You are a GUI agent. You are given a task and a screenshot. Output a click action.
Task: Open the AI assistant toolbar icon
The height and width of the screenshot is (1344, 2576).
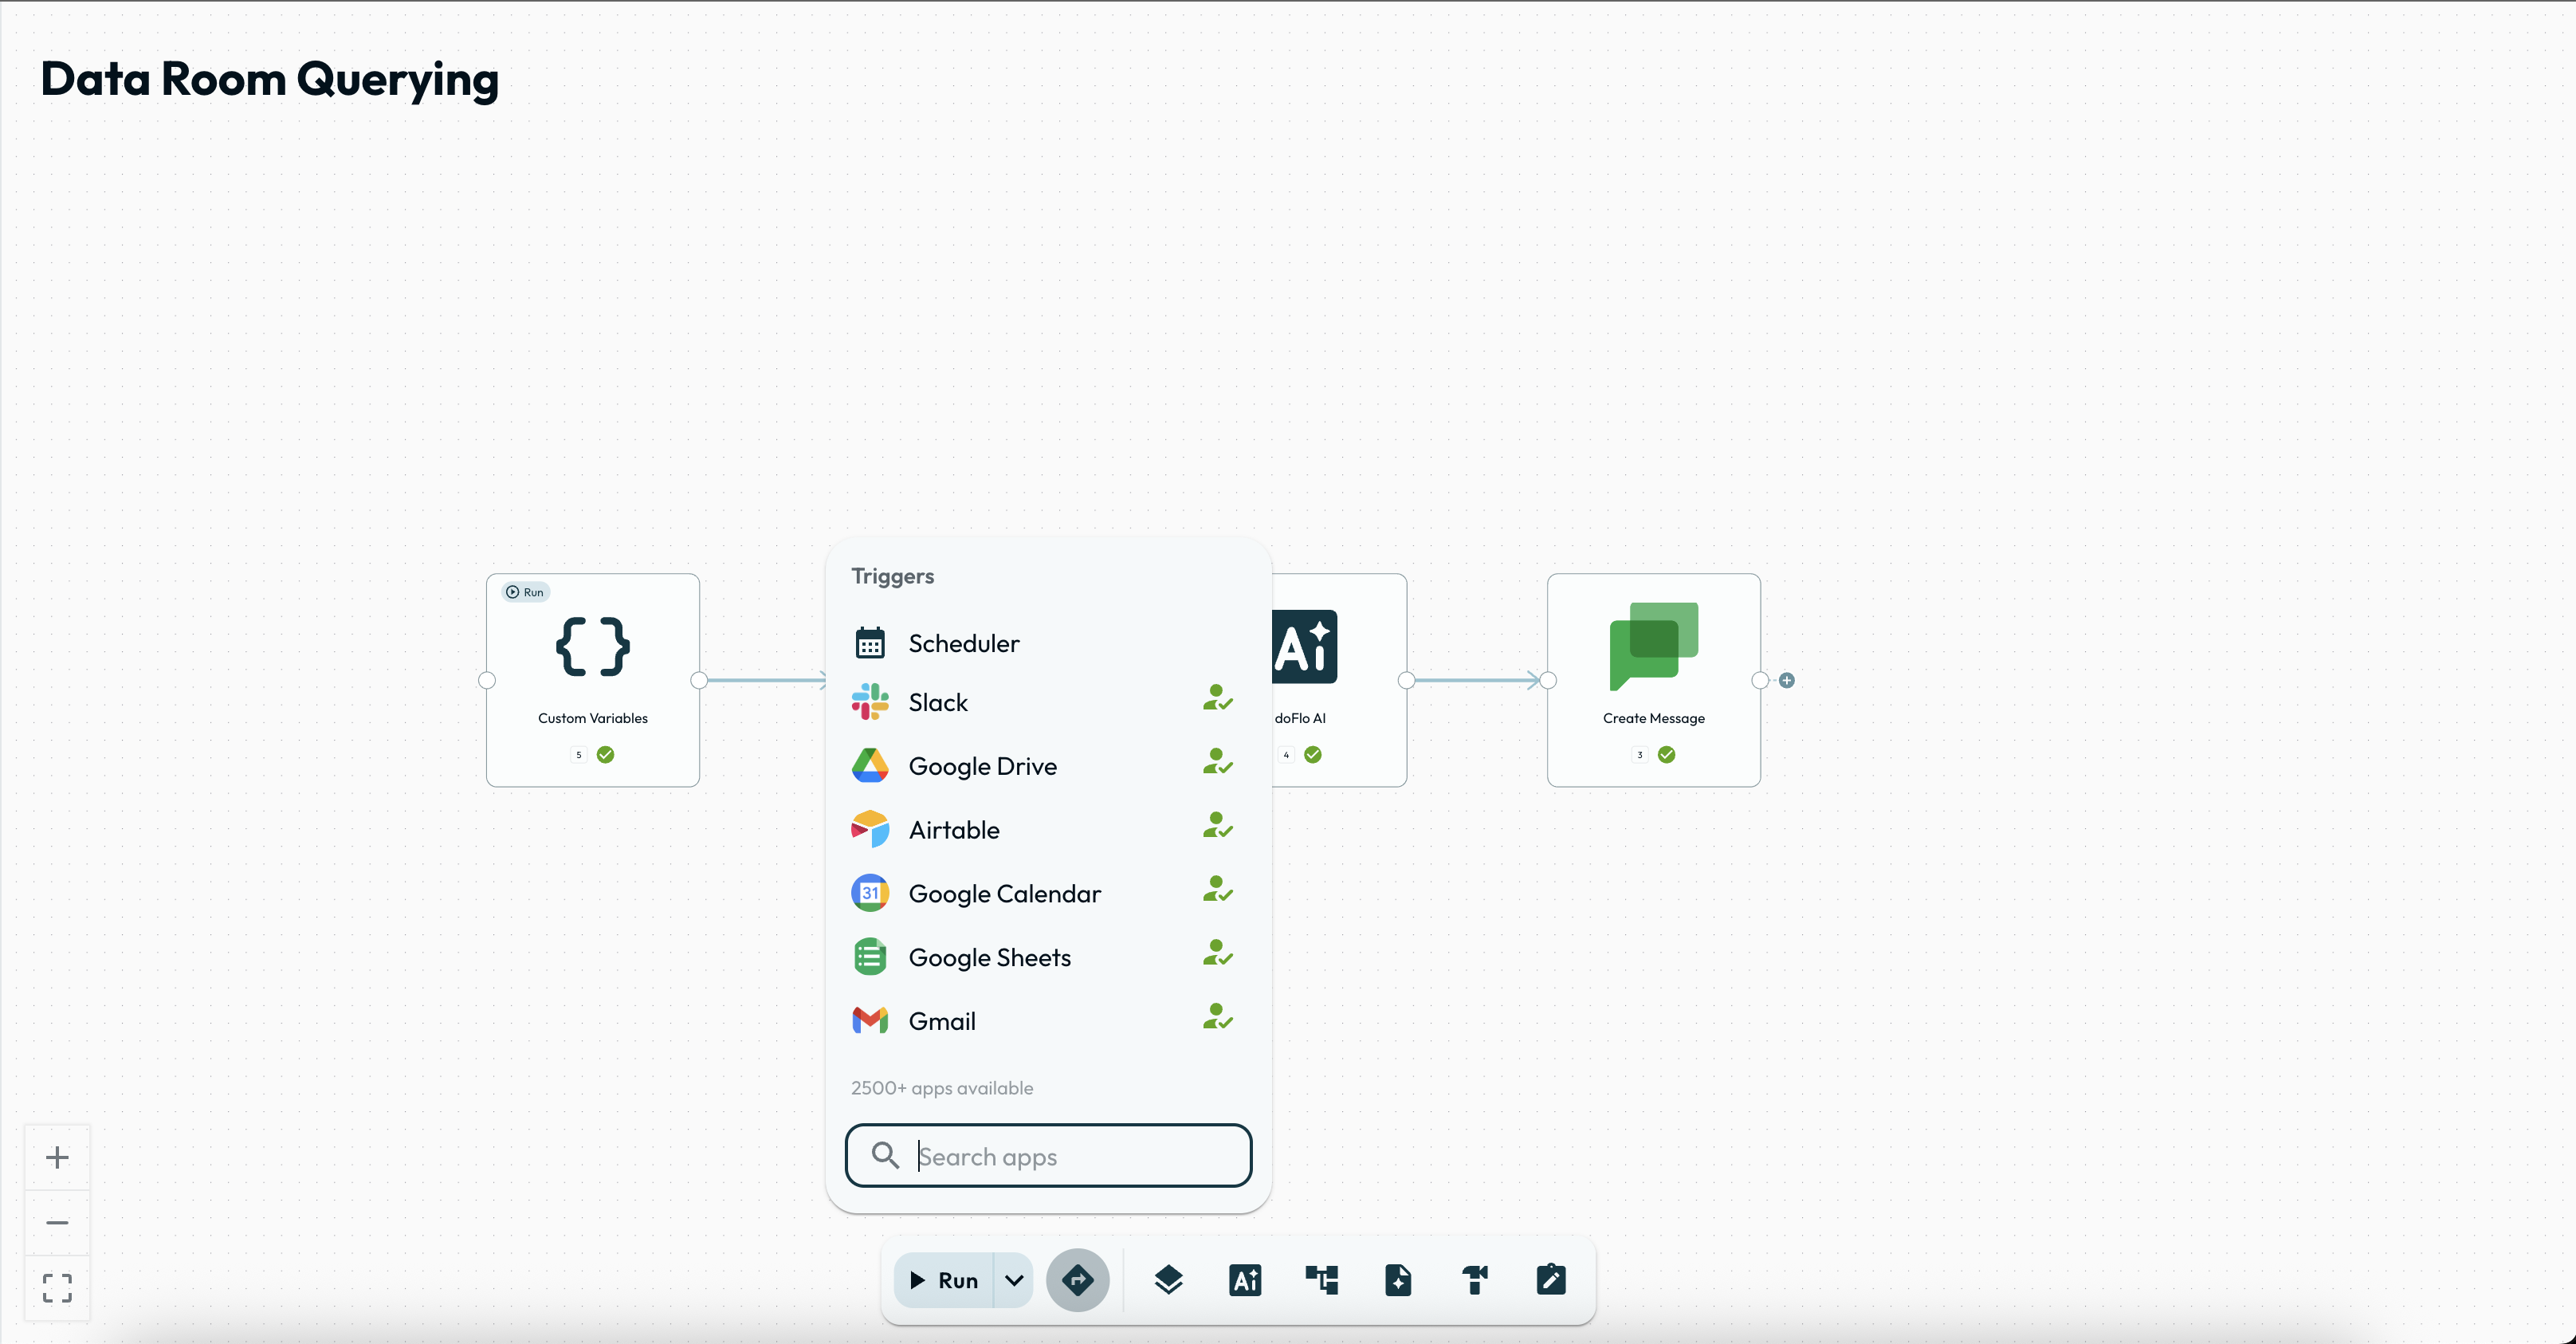1245,1280
